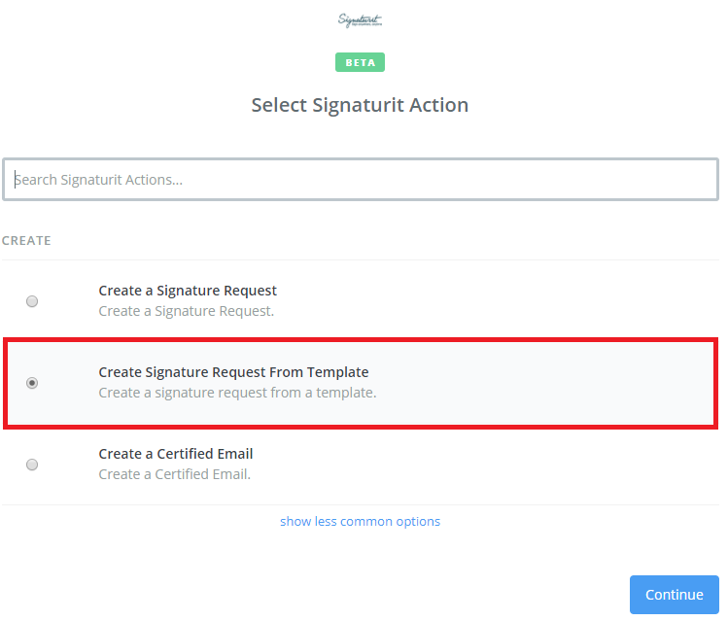Click description "Create a signature request from a template."
Screen dimensions: 728x621
click(237, 393)
